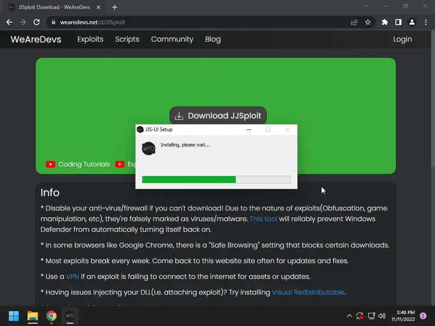Open the Chrome three-dot menu

point(426,22)
